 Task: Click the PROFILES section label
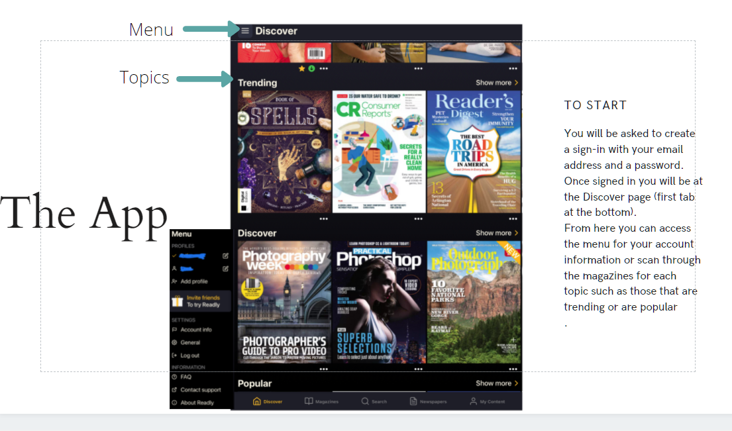183,246
